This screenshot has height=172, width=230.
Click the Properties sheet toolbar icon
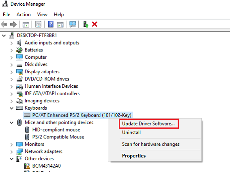[38, 24]
